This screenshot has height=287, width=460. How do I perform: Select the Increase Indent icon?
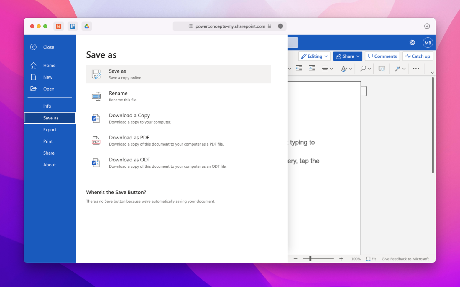coord(312,68)
